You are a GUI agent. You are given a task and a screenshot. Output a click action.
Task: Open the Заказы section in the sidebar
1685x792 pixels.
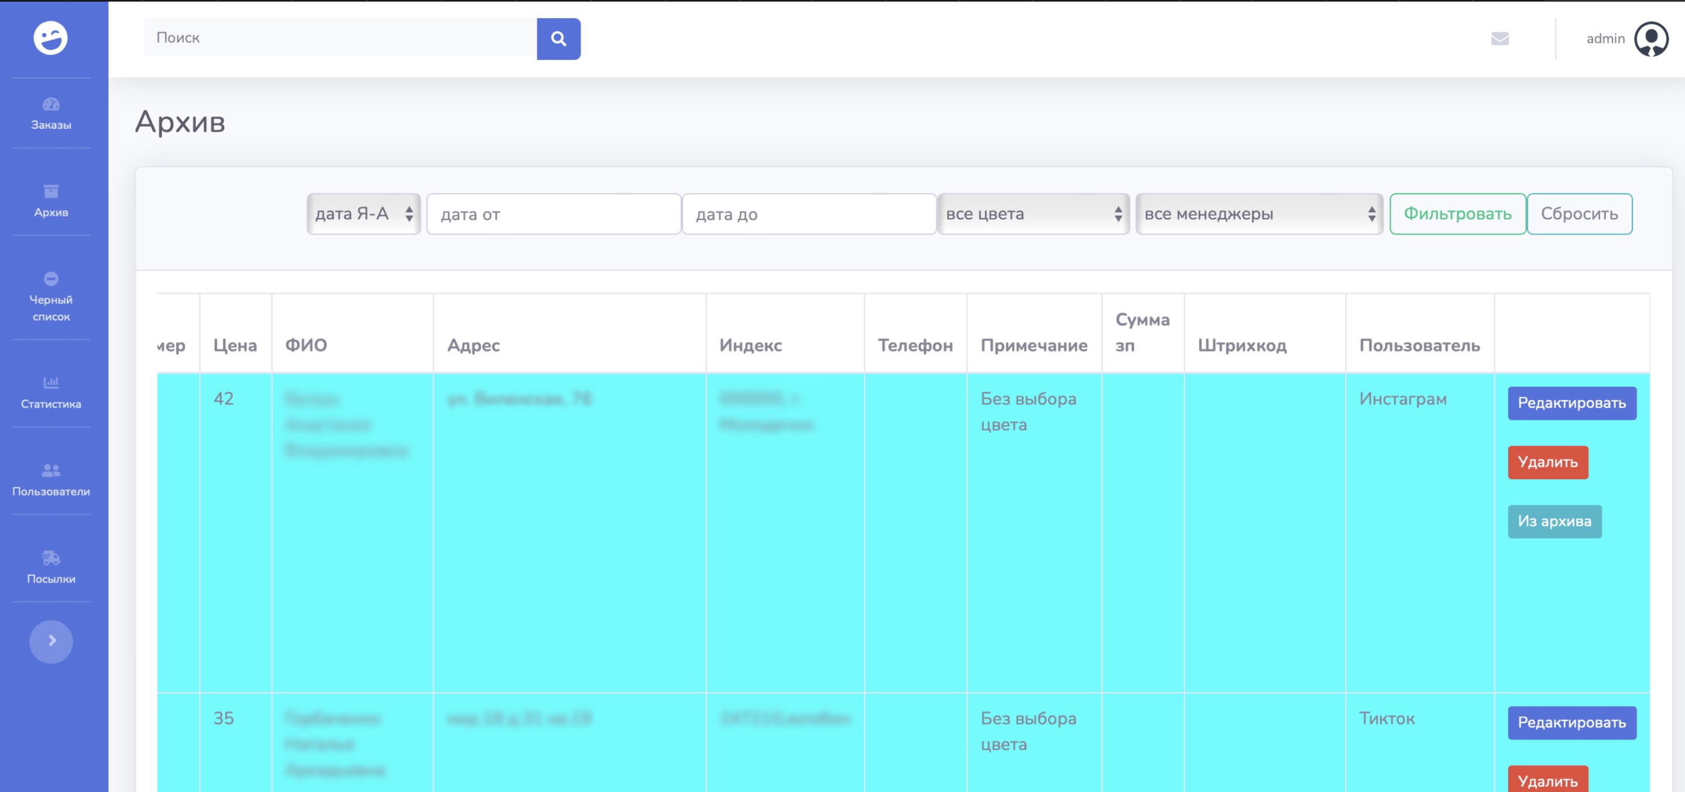tap(51, 113)
